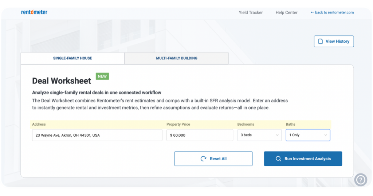Expand the Bedrooms dropdown chevron
The image size is (373, 196).
point(277,135)
